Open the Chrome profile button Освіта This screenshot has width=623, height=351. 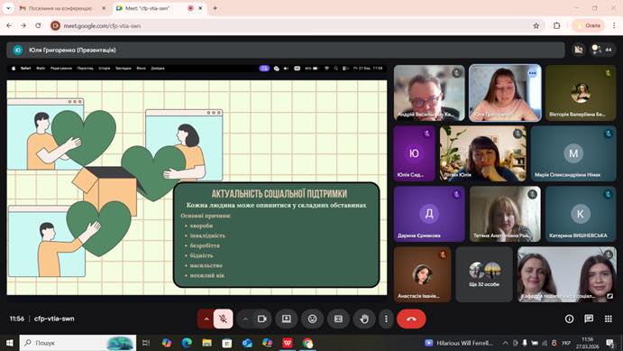tap(589, 25)
